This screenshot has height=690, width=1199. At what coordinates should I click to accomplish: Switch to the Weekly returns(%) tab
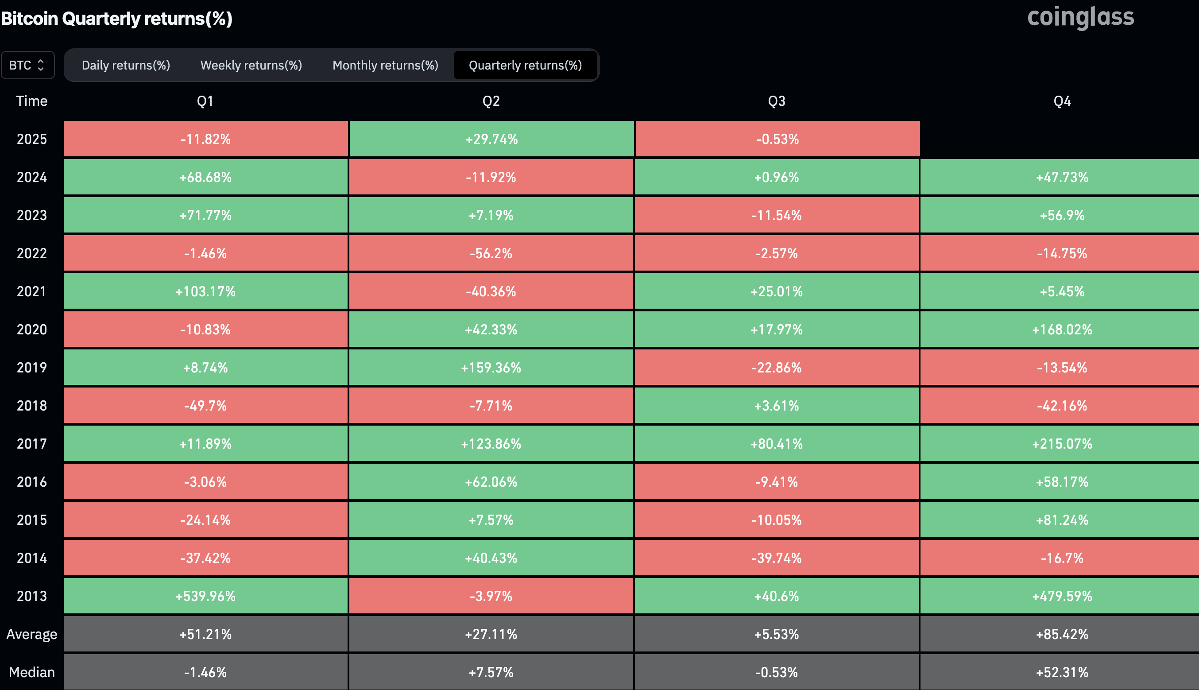click(x=251, y=65)
